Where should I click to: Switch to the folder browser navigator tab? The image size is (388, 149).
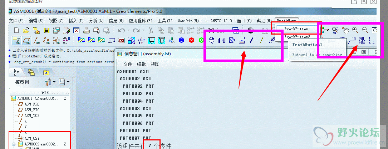coord(31,72)
